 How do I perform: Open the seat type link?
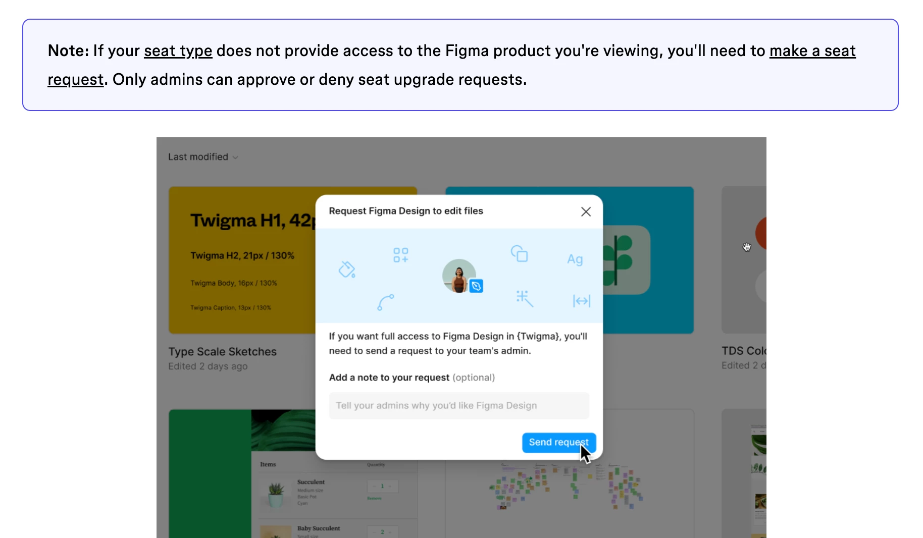pyautogui.click(x=178, y=51)
